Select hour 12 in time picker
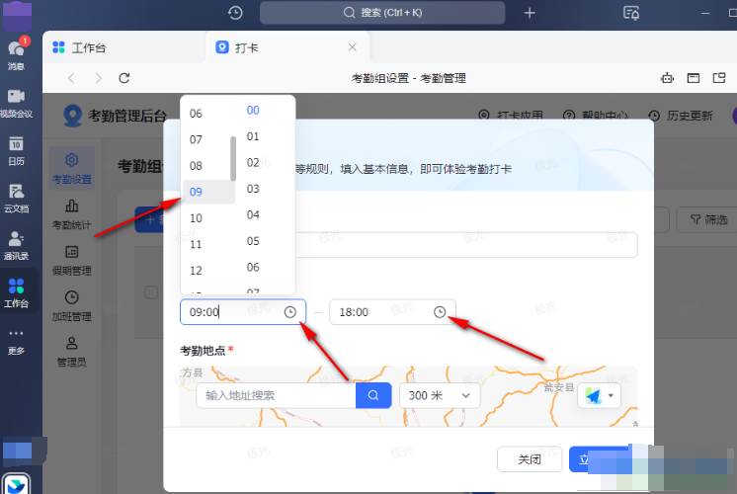 coord(196,271)
